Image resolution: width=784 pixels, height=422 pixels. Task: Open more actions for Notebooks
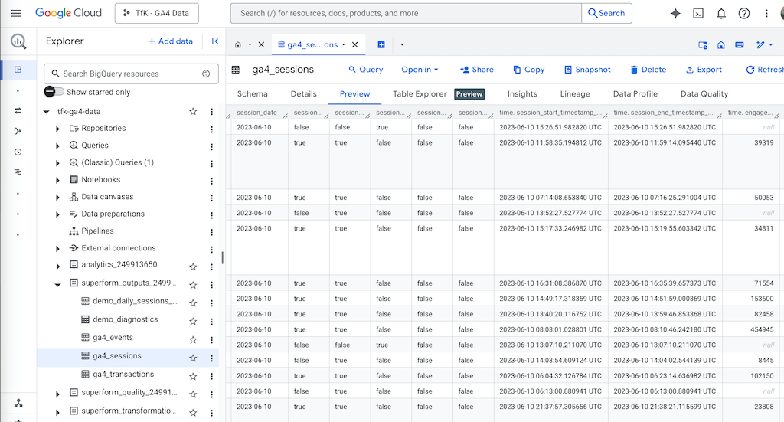point(211,181)
